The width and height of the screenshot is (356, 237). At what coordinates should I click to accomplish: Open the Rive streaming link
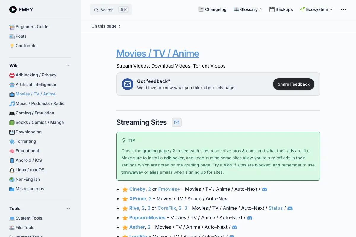134,208
